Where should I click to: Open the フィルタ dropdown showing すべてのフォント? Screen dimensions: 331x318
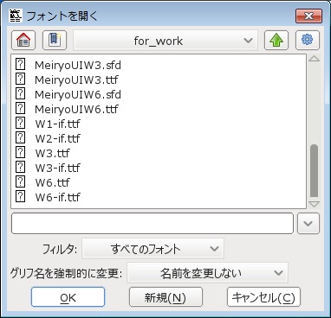tap(153, 249)
